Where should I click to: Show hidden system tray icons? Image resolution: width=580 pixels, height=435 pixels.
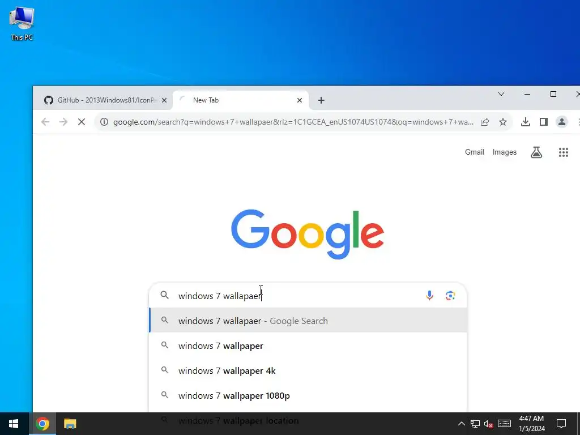pyautogui.click(x=462, y=424)
